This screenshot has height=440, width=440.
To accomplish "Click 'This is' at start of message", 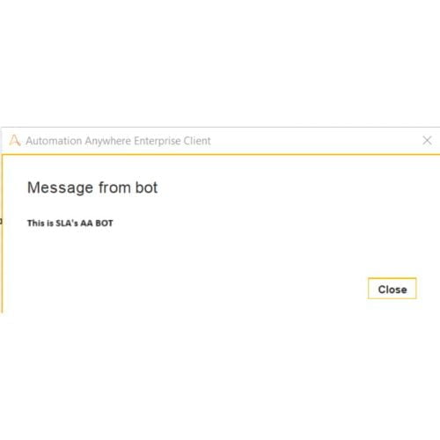I will coord(40,224).
